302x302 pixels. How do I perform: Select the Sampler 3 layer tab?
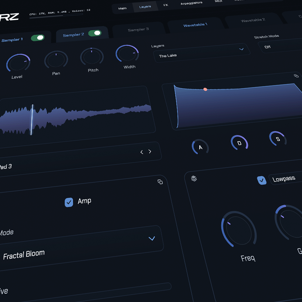point(138,30)
